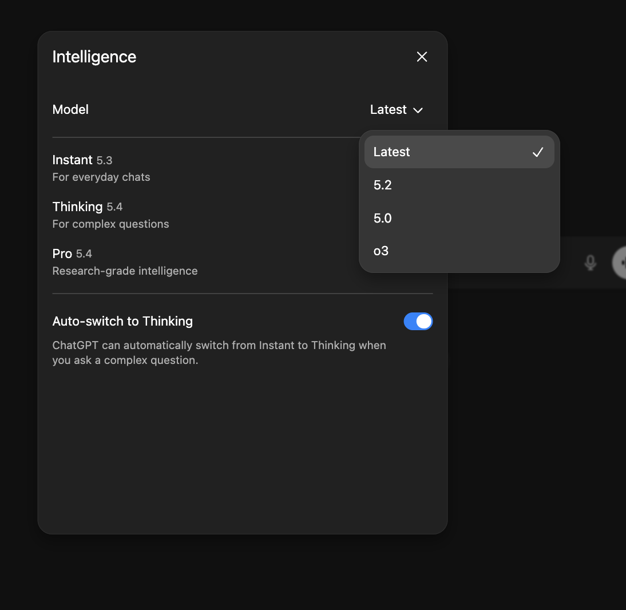
Task: Click the checkmark beside Latest
Action: point(537,152)
